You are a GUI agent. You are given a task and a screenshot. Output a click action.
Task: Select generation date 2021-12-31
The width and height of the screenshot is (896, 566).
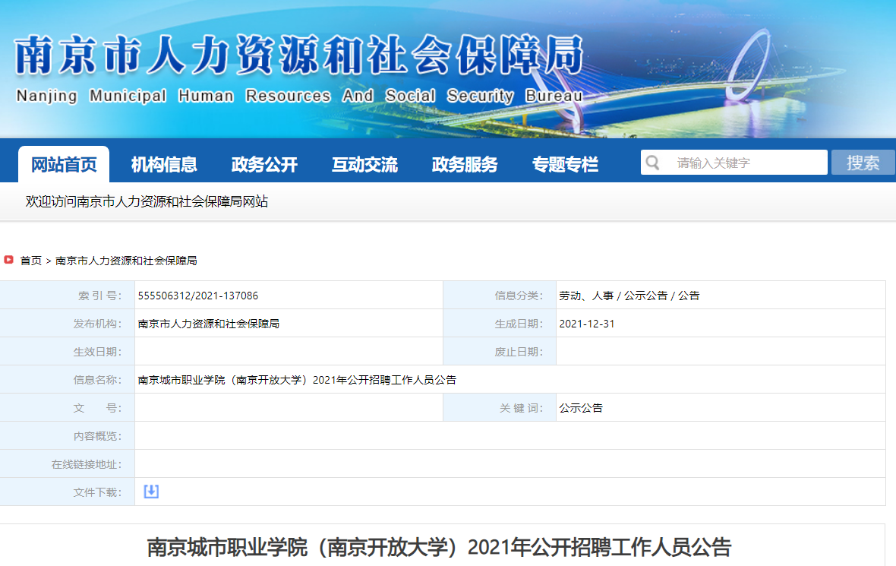pos(587,324)
